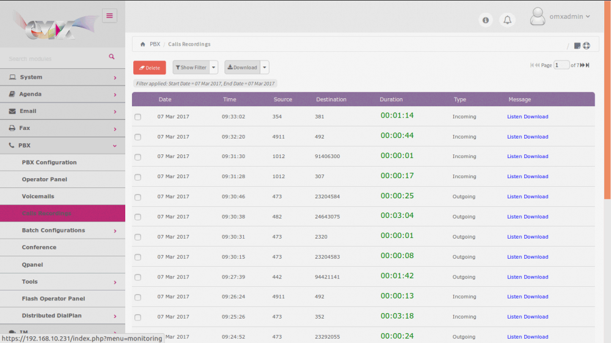Click the search magnifier icon in sidebar
Viewport: 611px width, 343px height.
tap(112, 57)
